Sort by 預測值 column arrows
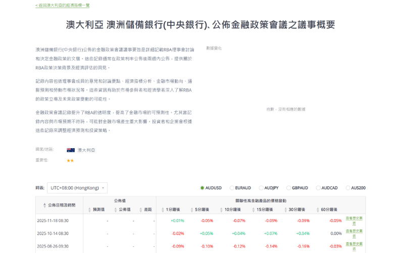The image size is (404, 253). [90, 210]
